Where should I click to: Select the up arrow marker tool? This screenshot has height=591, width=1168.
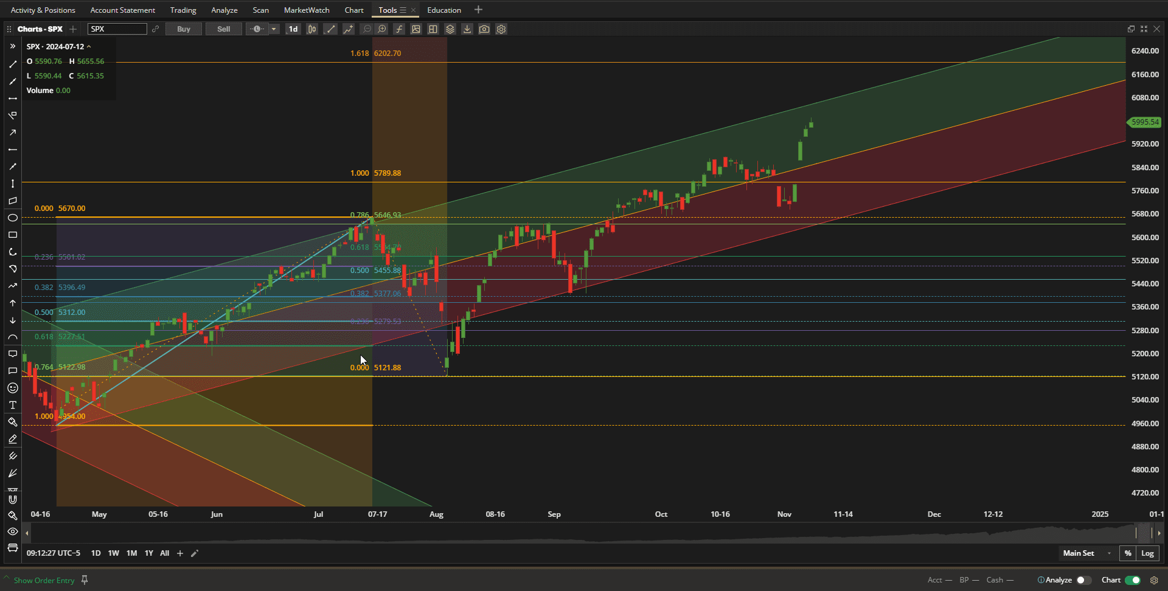pos(12,302)
